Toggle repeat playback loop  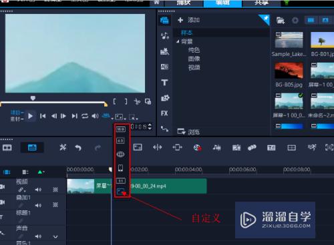click(x=85, y=116)
